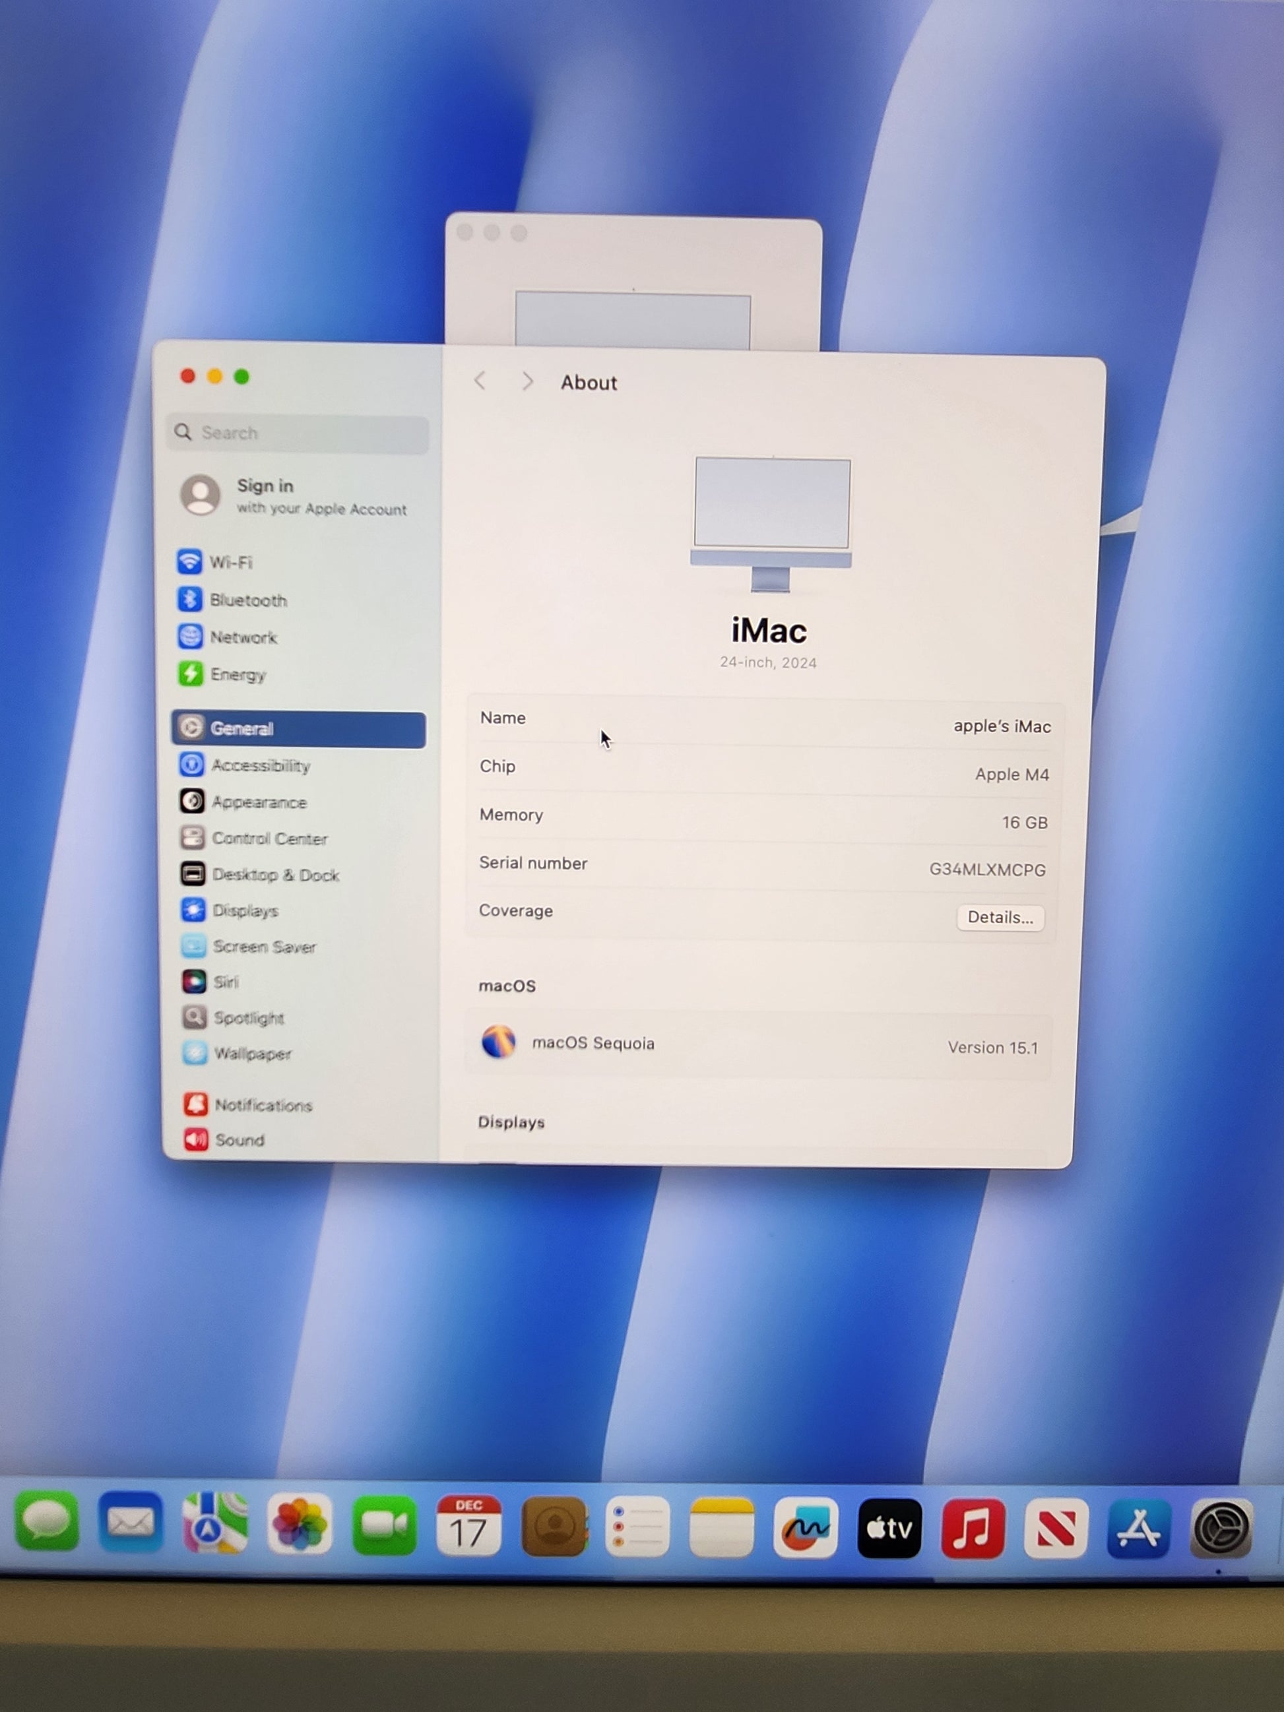Open Apple TV from the Dock
The image size is (1284, 1712).
[x=889, y=1528]
